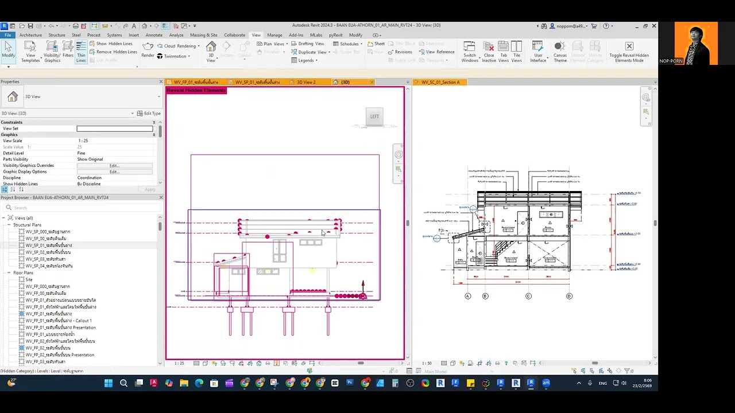
Task: Click the ENG language indicator
Action: coord(602,383)
